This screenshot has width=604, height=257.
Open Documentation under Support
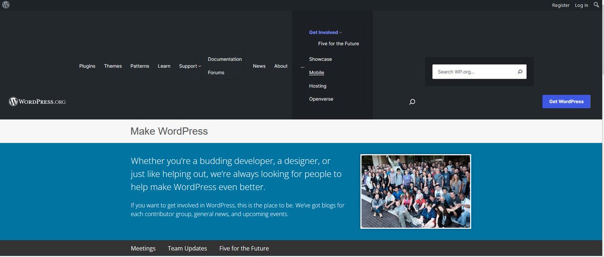tap(224, 59)
